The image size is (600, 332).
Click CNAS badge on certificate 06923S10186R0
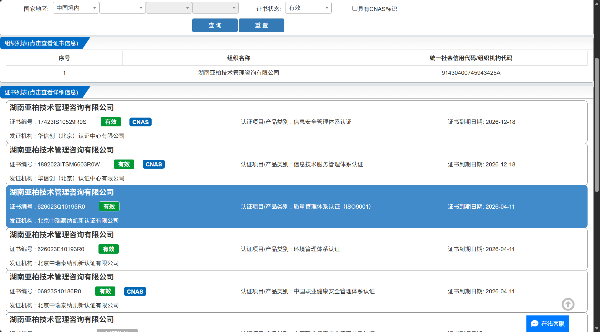coord(135,291)
